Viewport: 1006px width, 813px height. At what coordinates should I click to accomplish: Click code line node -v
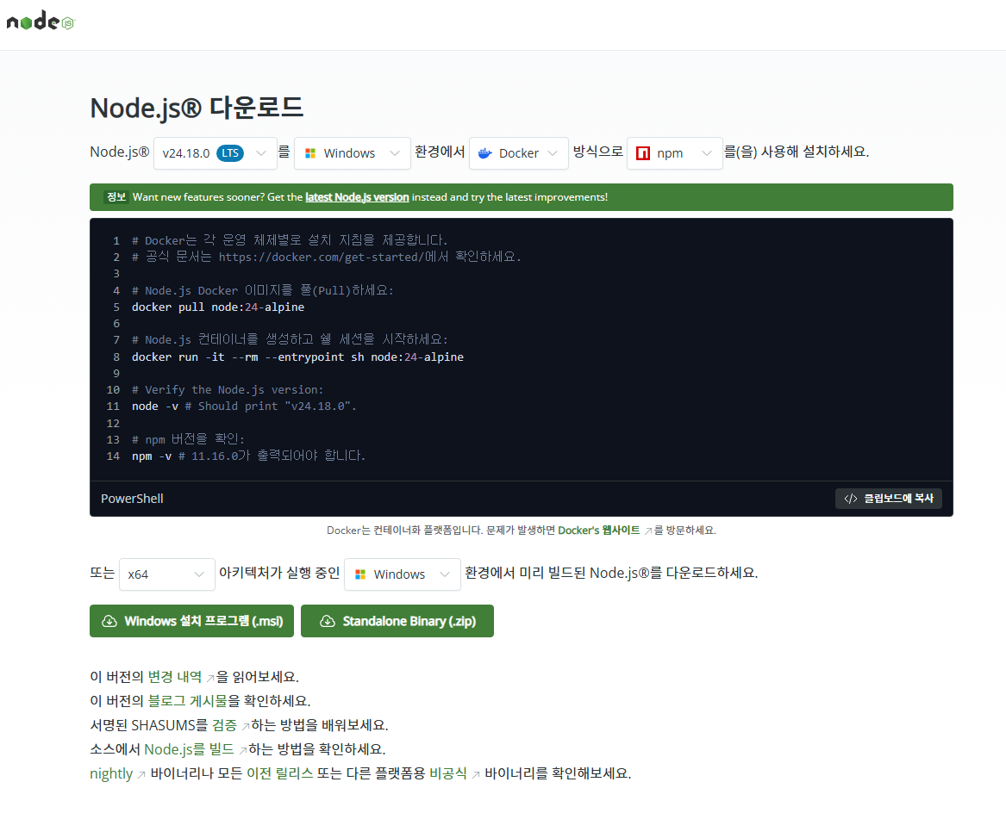(244, 406)
